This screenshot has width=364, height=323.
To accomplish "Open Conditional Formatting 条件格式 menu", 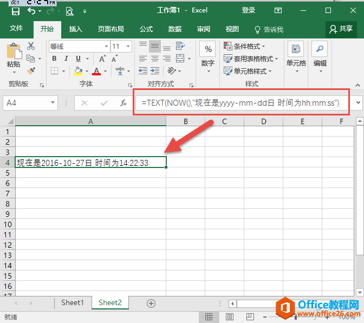I will coord(244,46).
